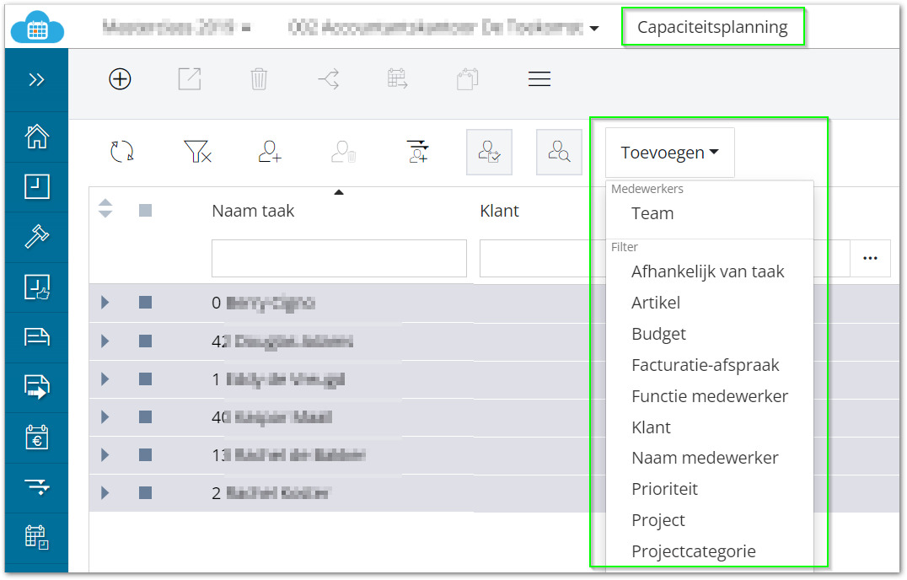
Task: Select Team from the Medewerkers menu
Action: (x=652, y=213)
